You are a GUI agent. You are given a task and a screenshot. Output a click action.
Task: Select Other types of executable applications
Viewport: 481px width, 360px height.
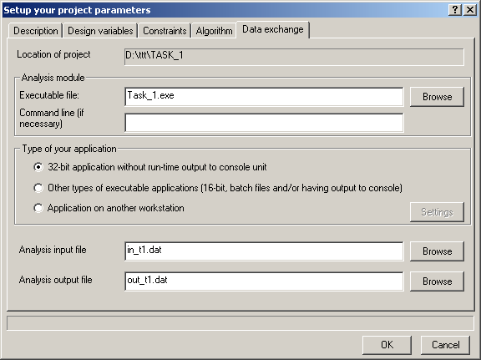[x=38, y=188]
